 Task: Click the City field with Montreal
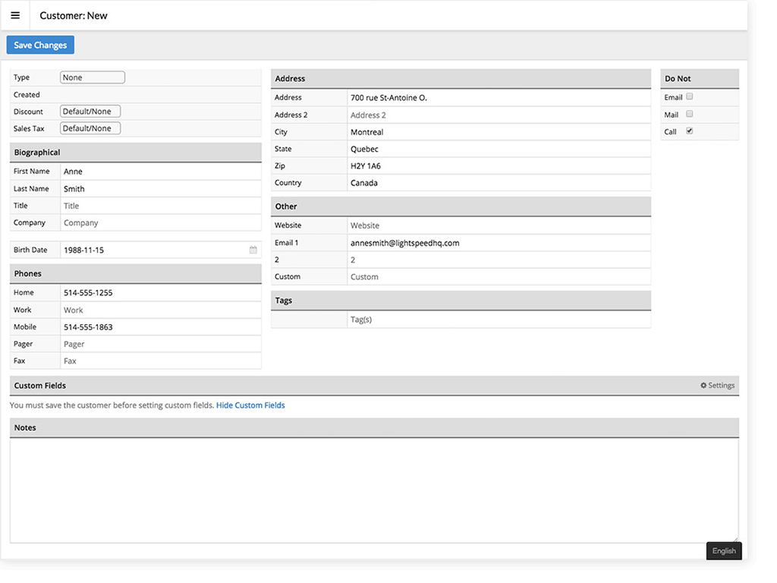pyautogui.click(x=499, y=132)
